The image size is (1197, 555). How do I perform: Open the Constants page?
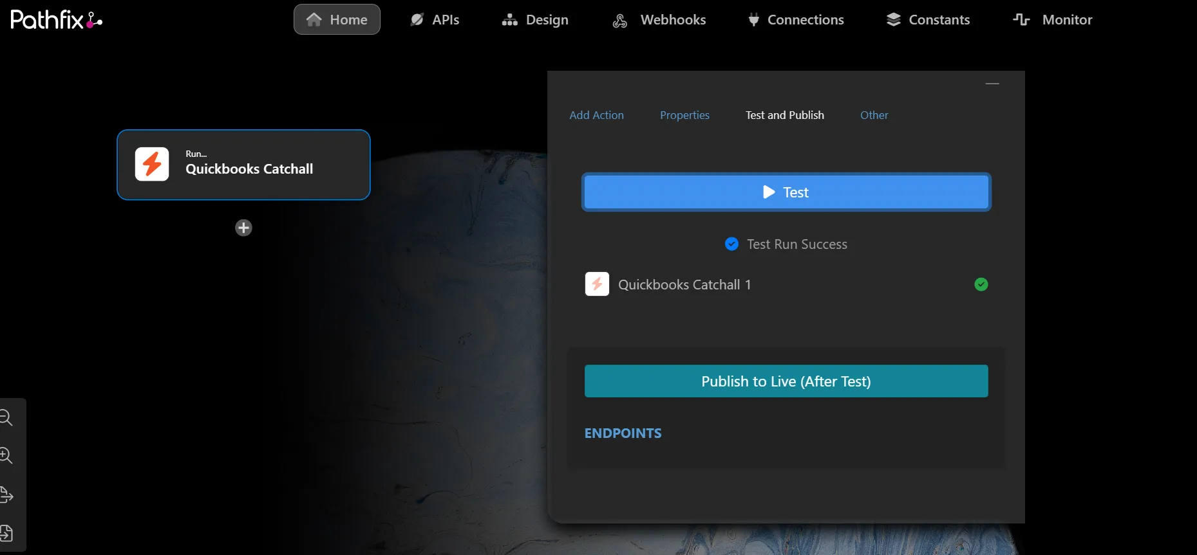[928, 20]
